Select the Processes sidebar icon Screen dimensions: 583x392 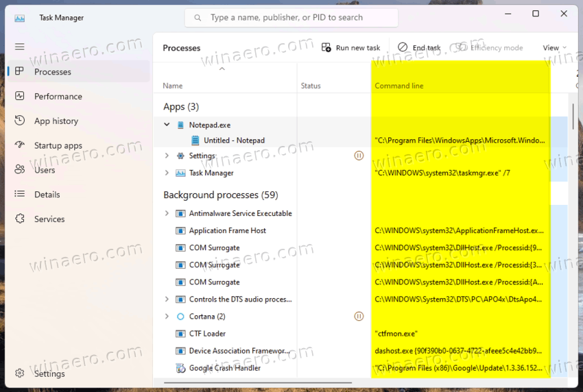point(19,71)
